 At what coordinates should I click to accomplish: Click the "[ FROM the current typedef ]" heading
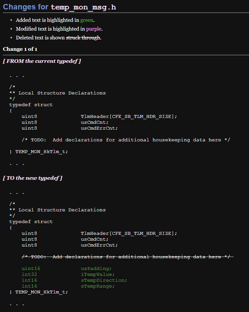(42, 61)
